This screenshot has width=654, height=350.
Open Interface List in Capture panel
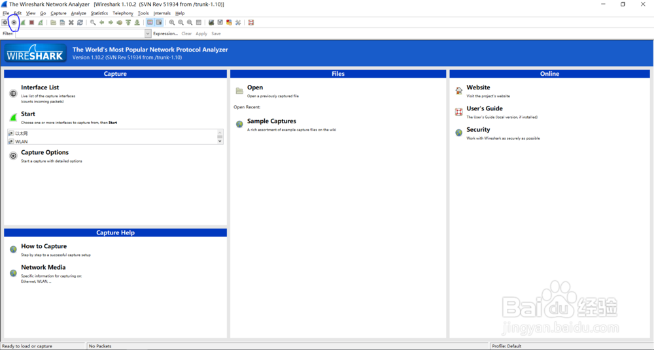(x=40, y=87)
